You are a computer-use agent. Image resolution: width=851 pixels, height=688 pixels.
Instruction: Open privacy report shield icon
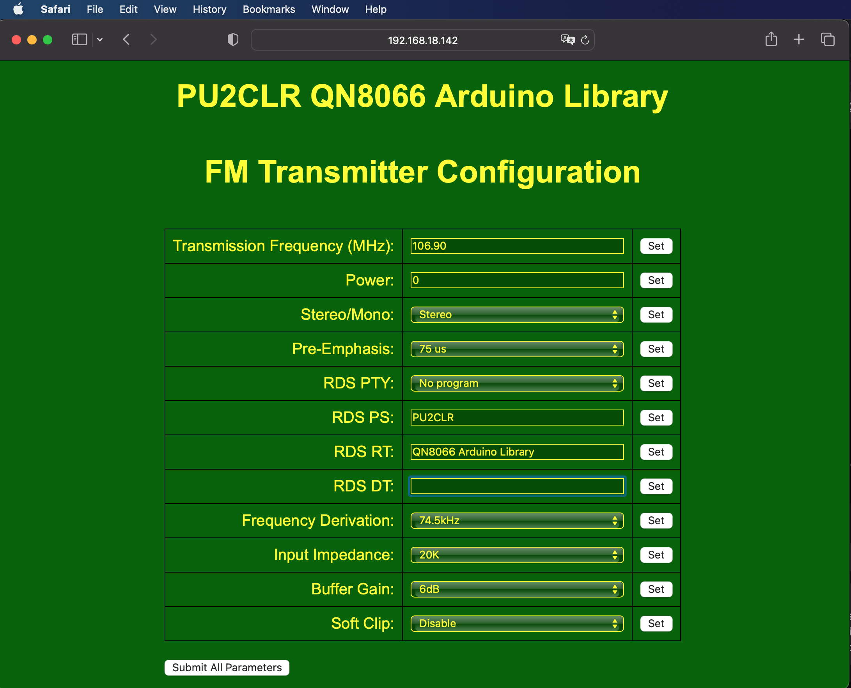click(233, 40)
